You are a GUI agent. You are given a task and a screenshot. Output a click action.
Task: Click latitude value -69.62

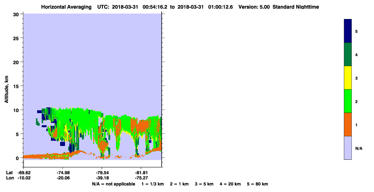[24, 173]
